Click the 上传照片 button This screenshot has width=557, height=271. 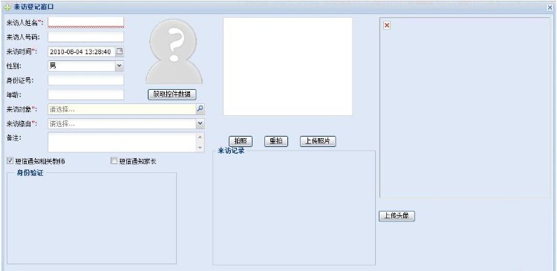click(318, 141)
